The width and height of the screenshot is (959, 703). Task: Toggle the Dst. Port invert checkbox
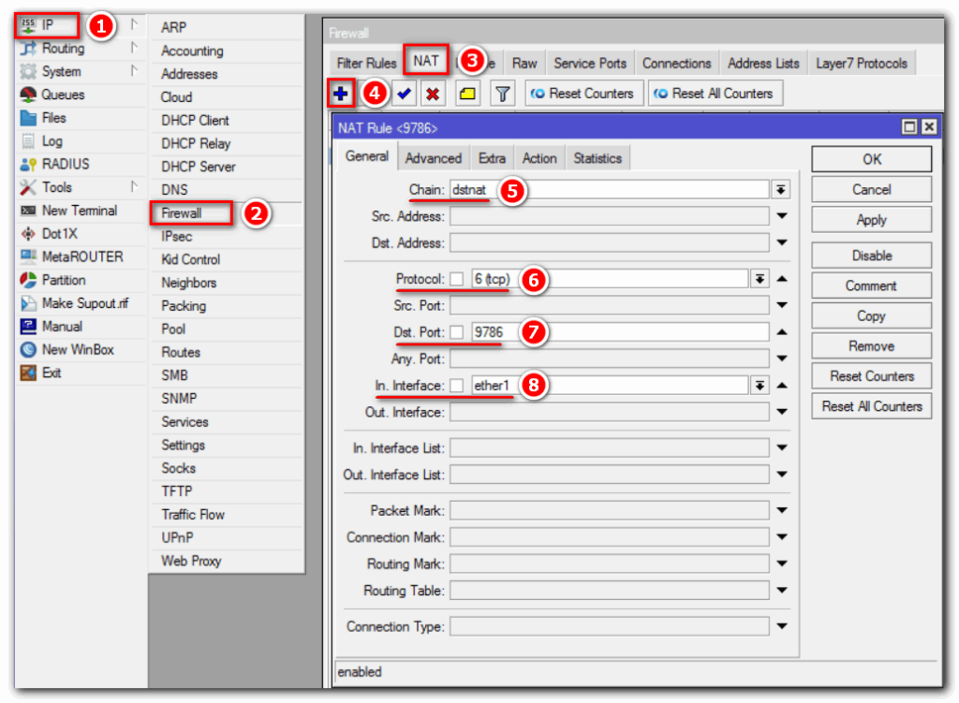coord(457,332)
